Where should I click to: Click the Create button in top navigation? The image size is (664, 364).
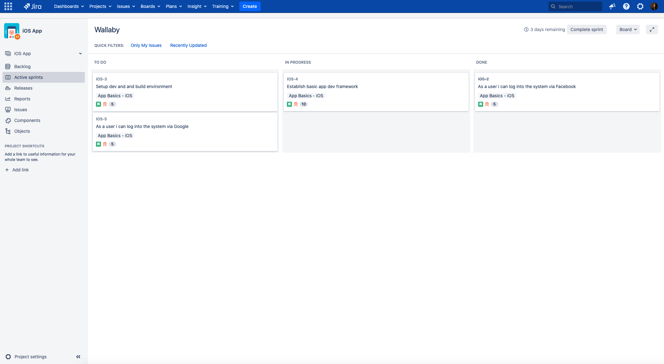pos(250,6)
